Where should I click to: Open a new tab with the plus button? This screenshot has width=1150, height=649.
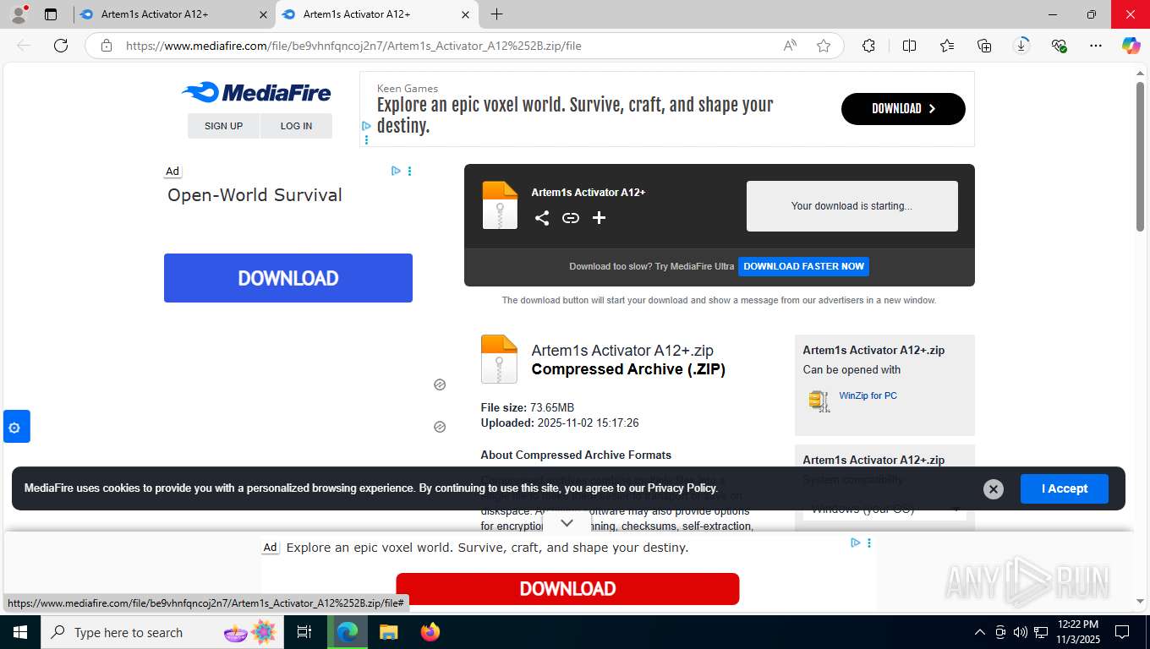coord(496,14)
